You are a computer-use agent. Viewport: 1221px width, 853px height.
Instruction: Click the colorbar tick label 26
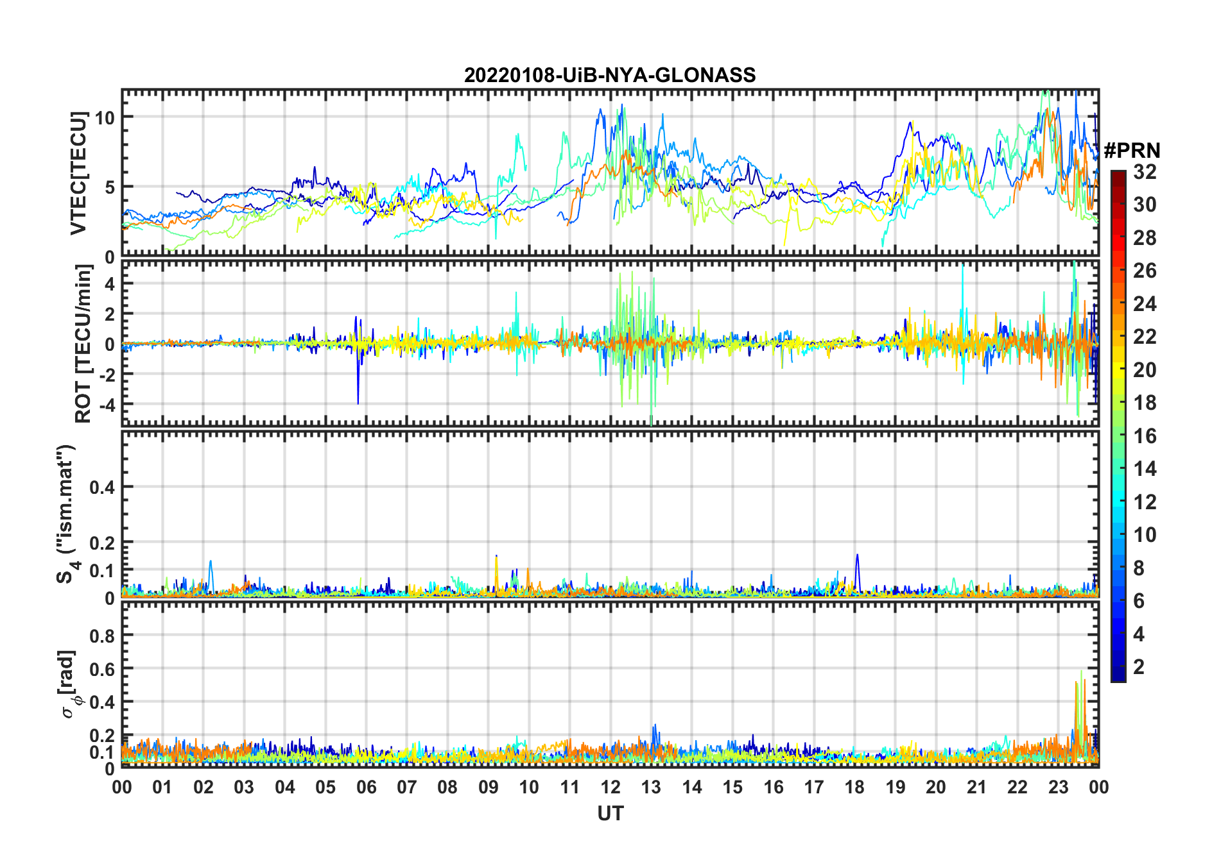click(x=1145, y=271)
